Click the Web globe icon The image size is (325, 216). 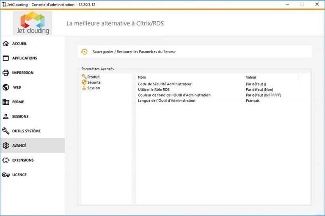pyautogui.click(x=6, y=87)
